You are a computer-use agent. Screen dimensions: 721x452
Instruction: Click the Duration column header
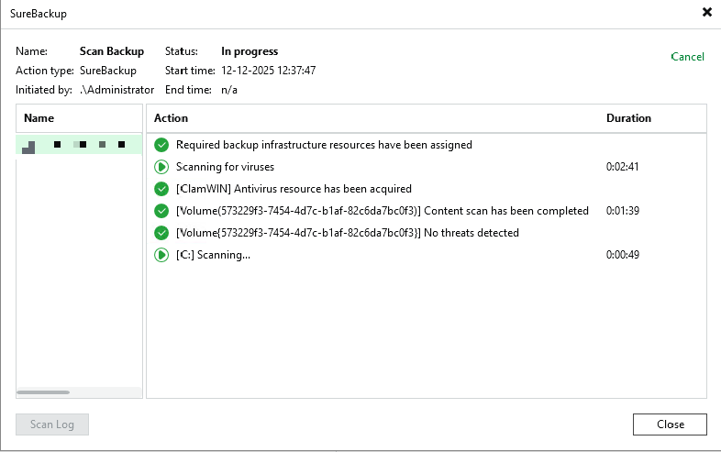(x=628, y=118)
